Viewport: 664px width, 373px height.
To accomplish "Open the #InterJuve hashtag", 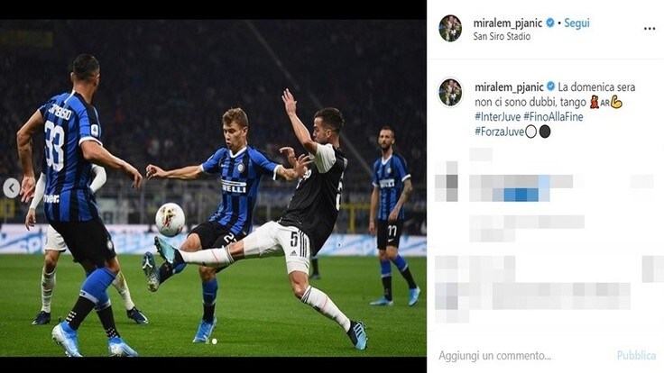I will coord(498,117).
